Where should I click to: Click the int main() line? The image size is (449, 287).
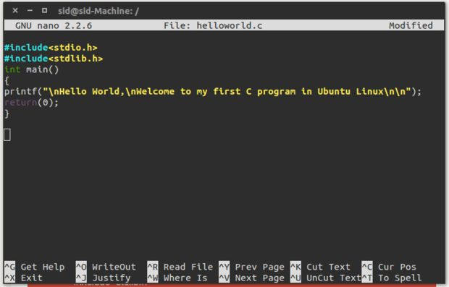[x=31, y=69]
